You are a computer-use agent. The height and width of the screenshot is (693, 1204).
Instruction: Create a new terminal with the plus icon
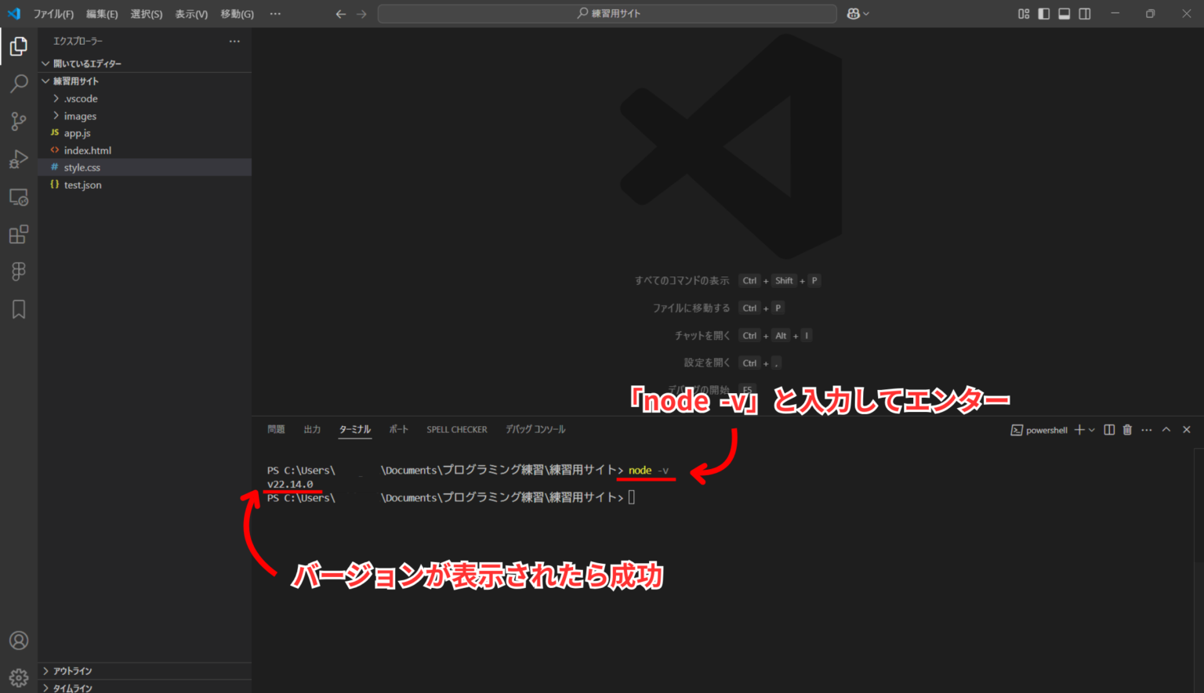(1079, 429)
